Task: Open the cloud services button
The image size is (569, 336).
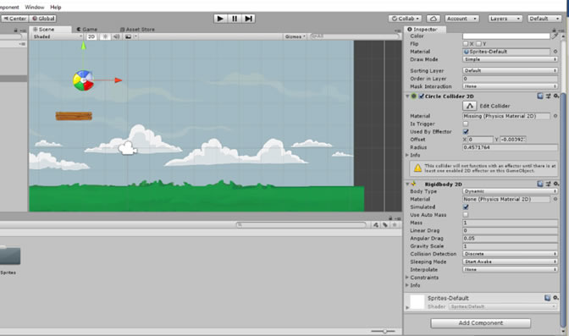Action: coord(434,19)
